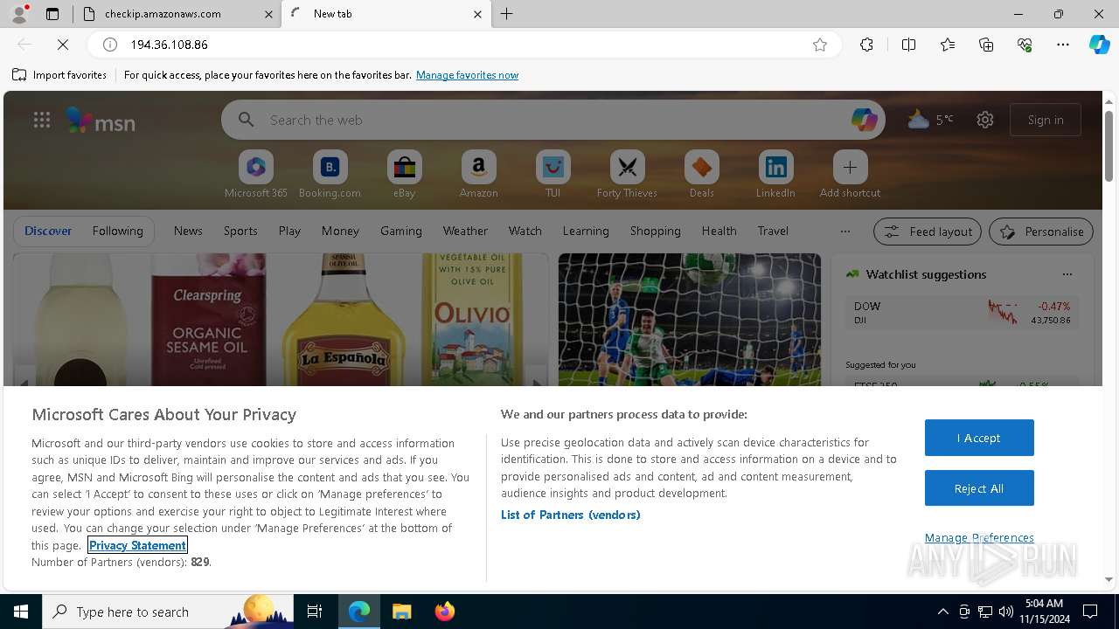Open the Health category
This screenshot has height=629, width=1119.
pos(719,231)
